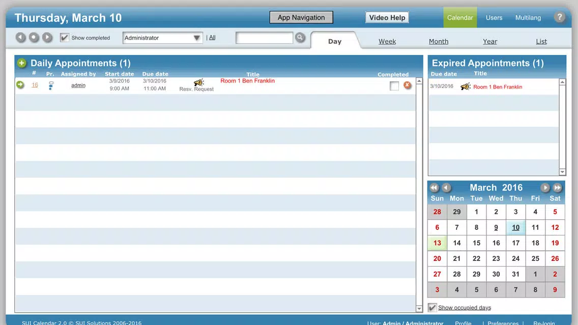Viewport: 578px width, 325px height.
Task: Click the Video Help button
Action: click(387, 17)
